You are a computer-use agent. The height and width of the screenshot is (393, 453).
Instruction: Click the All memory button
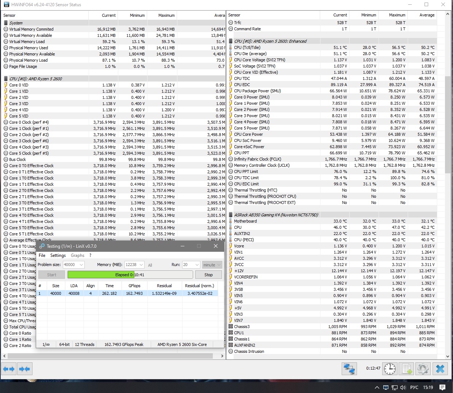pyautogui.click(x=150, y=265)
